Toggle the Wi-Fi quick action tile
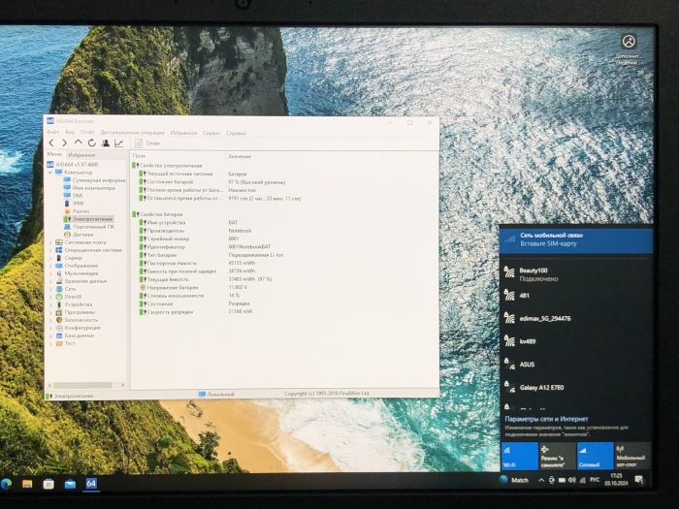 point(518,456)
